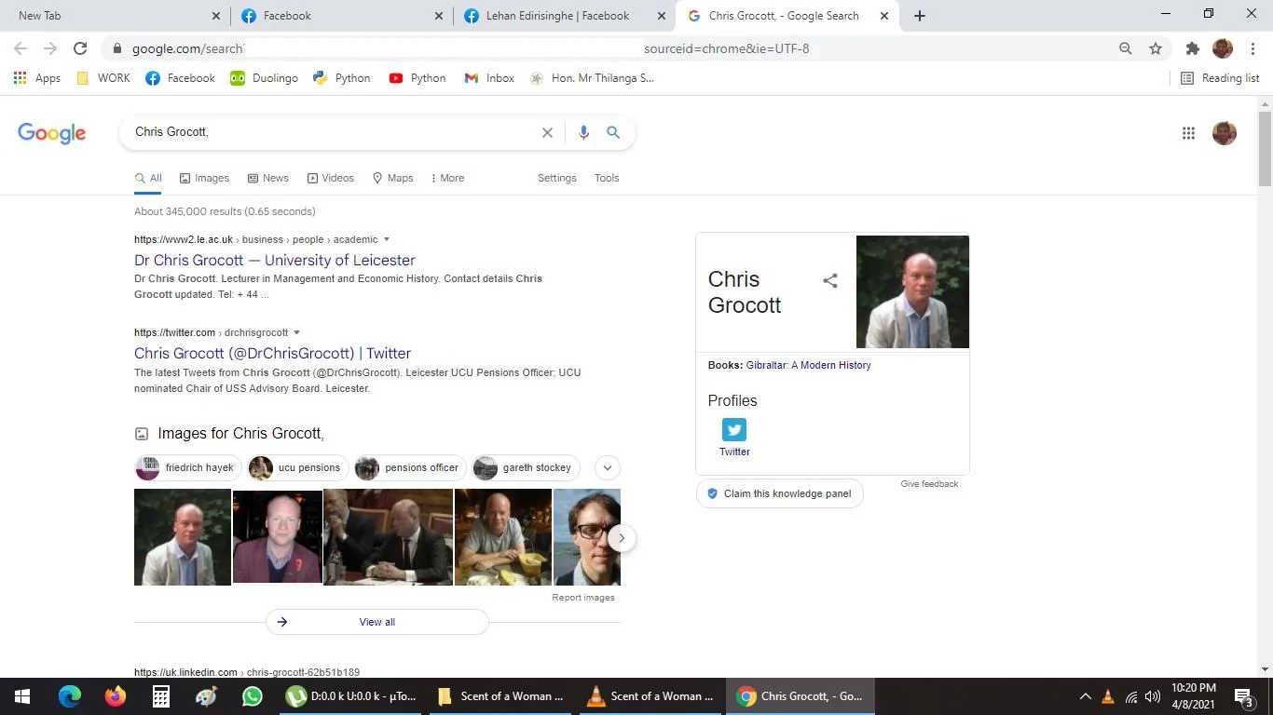This screenshot has height=715, width=1273.
Task: Open VLC Scent of a Woman taskbar window
Action: 650,696
